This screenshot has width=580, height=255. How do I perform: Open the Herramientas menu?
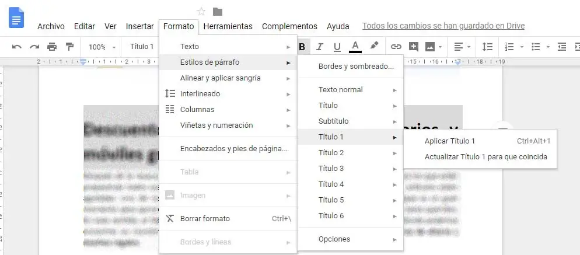[228, 26]
